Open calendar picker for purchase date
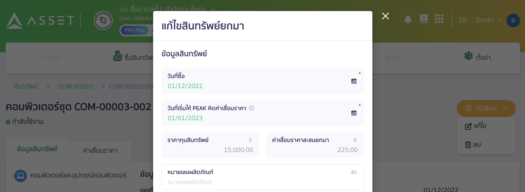Screen dimensions: 525x192 pyautogui.click(x=354, y=81)
